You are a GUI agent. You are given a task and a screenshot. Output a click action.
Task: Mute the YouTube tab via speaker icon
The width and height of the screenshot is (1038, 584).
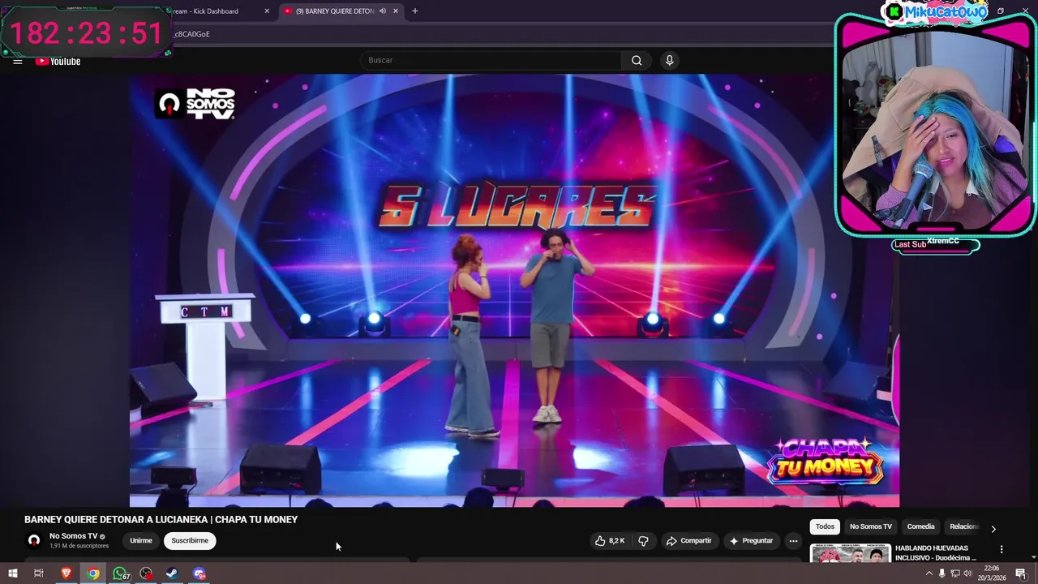pos(382,11)
